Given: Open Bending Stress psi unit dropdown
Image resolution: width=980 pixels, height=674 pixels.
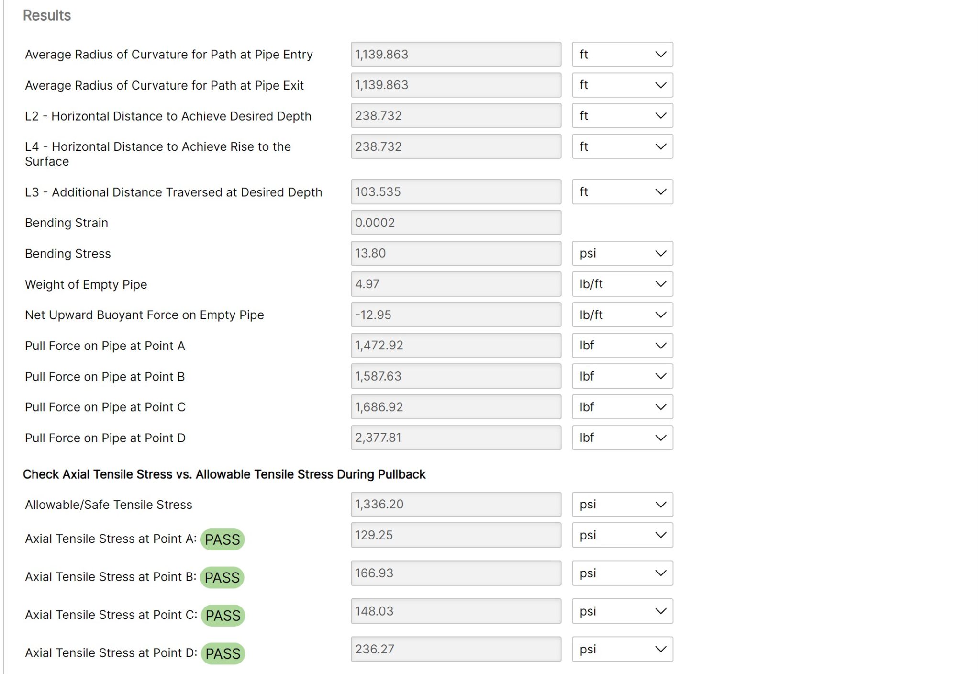Looking at the screenshot, I should (x=622, y=253).
